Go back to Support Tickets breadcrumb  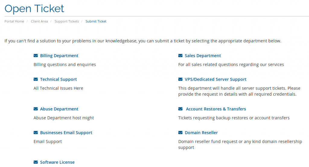click(x=67, y=21)
